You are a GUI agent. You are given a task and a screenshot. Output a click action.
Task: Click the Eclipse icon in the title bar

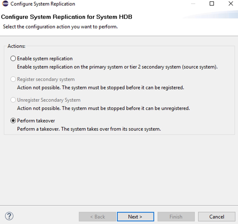5,4
